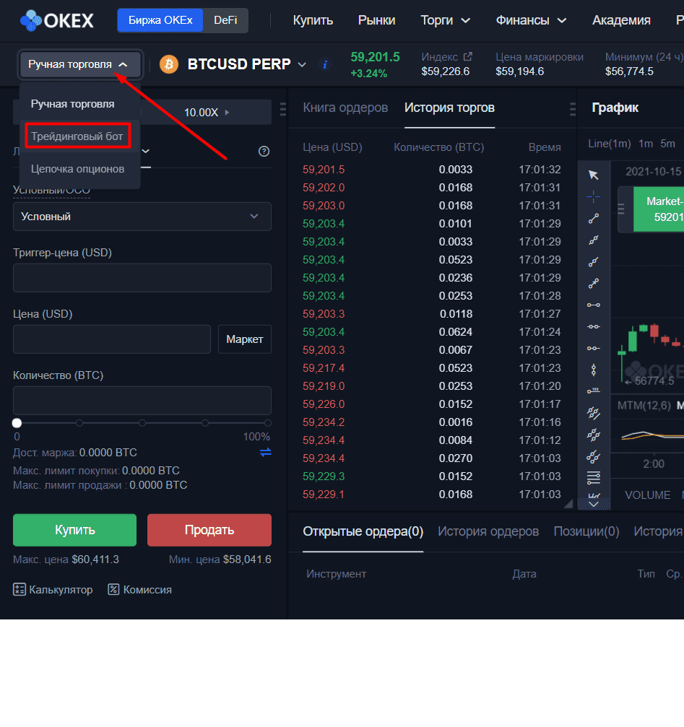684x727 pixels.
Task: Click the index value $59,226.6
Action: pyautogui.click(x=445, y=71)
